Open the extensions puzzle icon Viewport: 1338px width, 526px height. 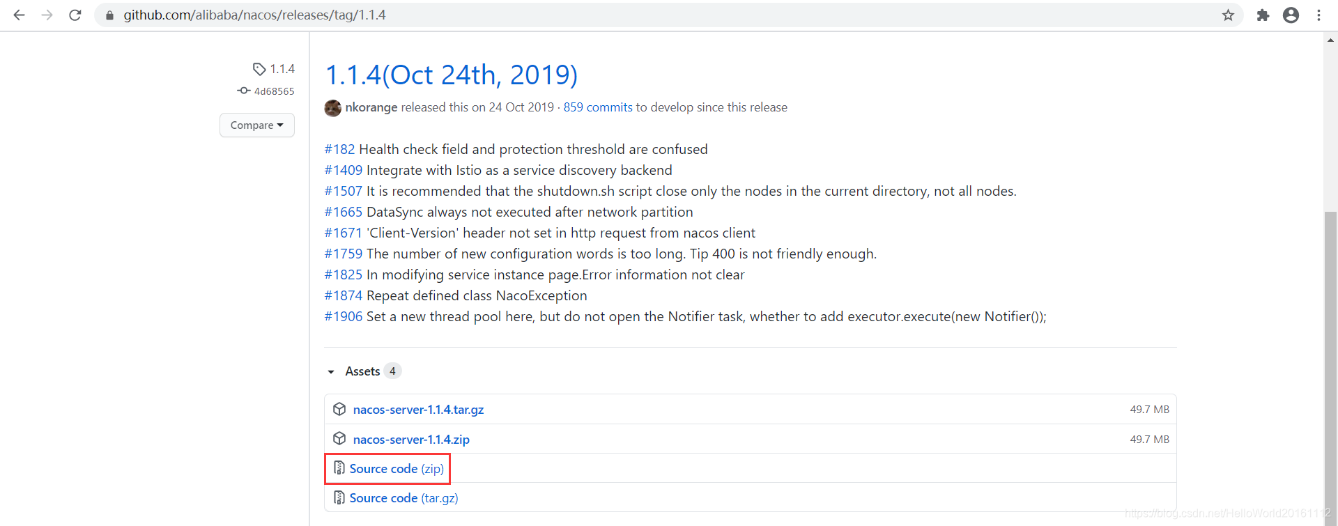pyautogui.click(x=1263, y=15)
